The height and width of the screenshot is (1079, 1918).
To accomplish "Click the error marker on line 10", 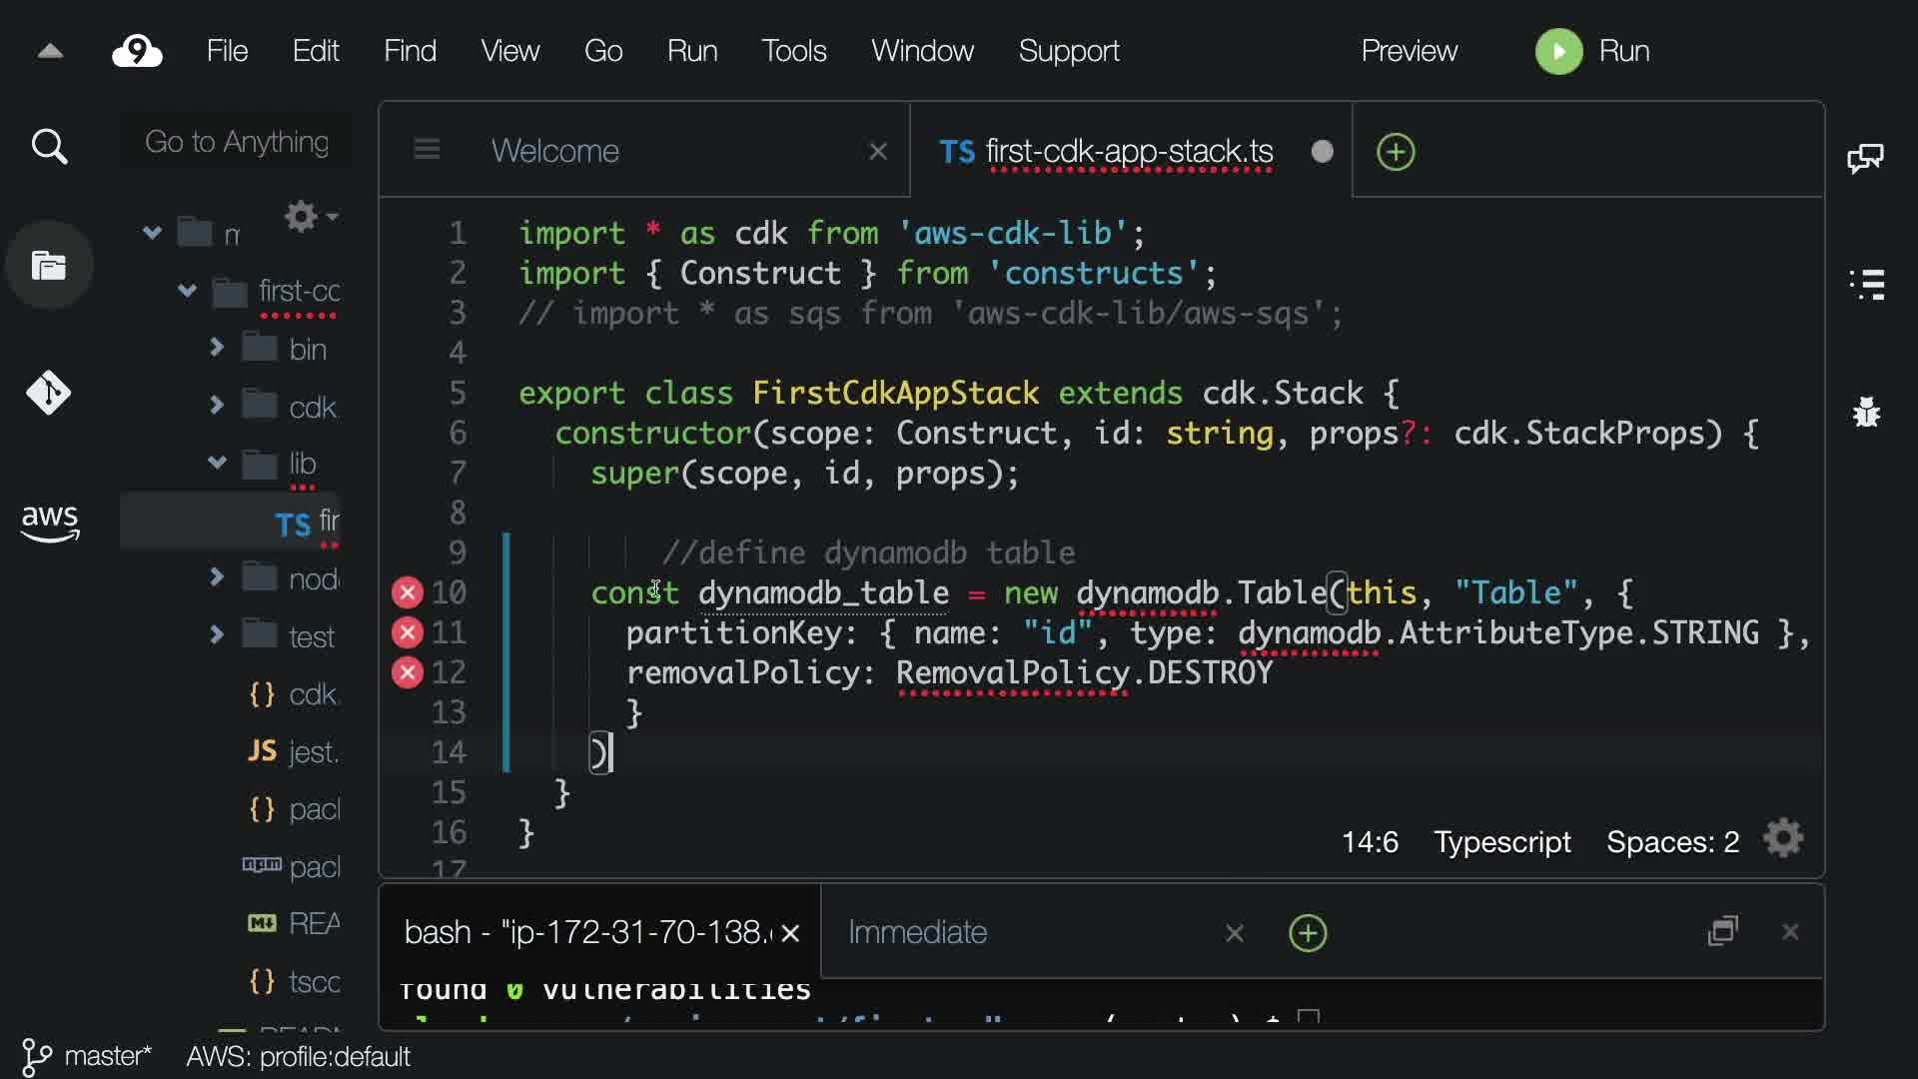I will pyautogui.click(x=407, y=592).
